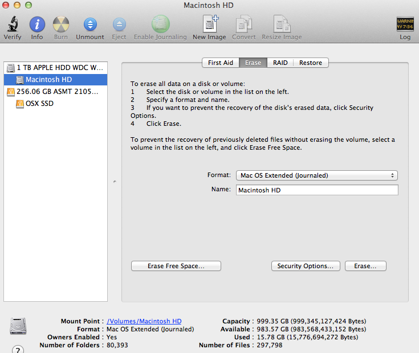Screen dimensions: 419x353
Task: Click the Available value 983.57 GB
Action: (311, 329)
